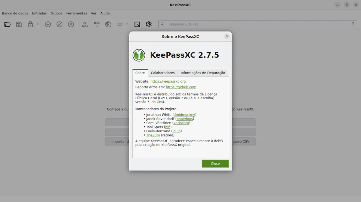Viewport: 361px width, 202px height.
Task: Switch to the Colaboradores tab
Action: tap(163, 73)
